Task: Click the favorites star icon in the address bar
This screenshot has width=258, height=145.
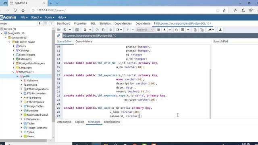Action: [224, 10]
